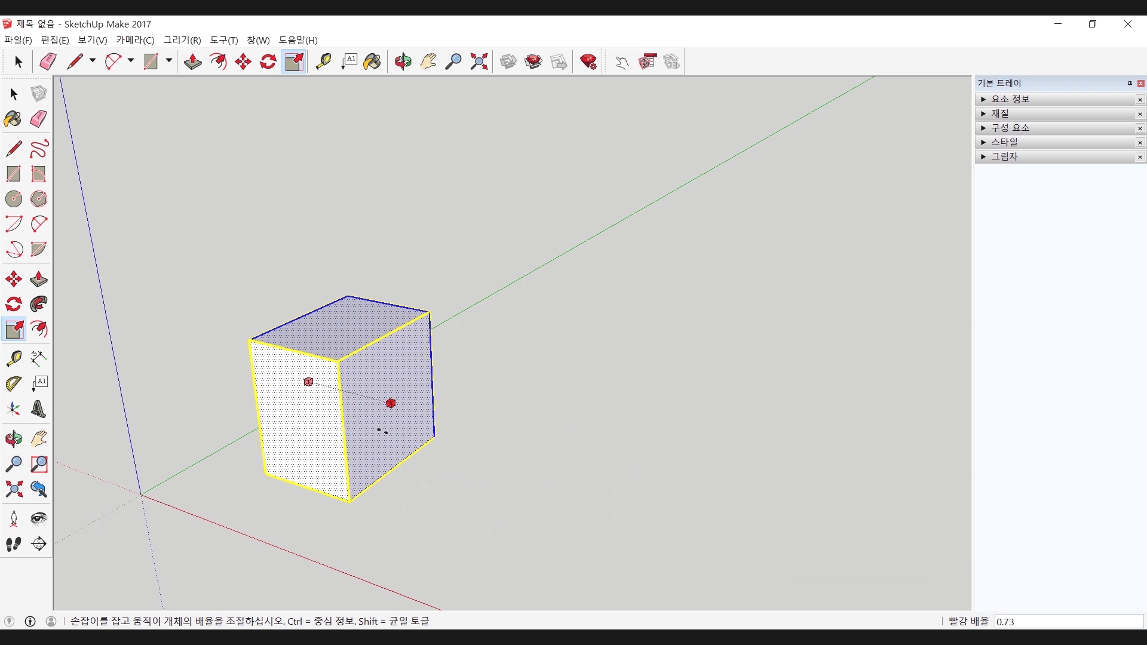This screenshot has width=1147, height=645.
Task: Select the Protractor tool
Action: coord(13,383)
